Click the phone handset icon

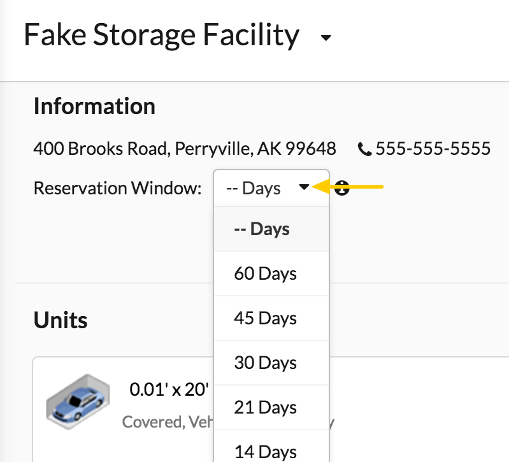364,149
